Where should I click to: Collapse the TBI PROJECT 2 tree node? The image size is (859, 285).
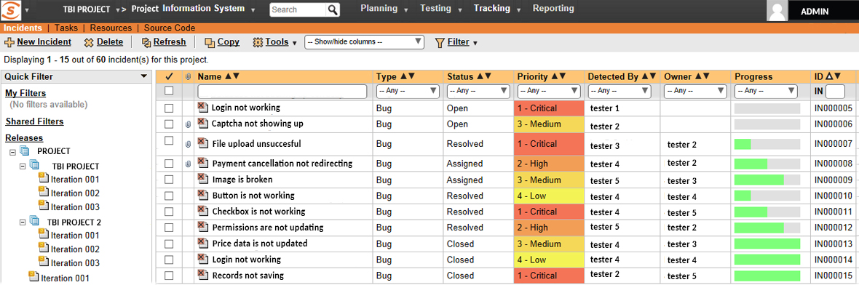(23, 222)
